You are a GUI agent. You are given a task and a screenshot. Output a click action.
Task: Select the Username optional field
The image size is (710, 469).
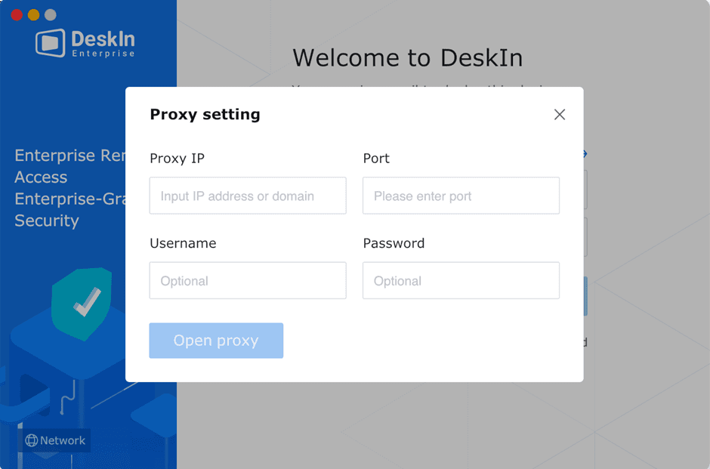pos(248,280)
